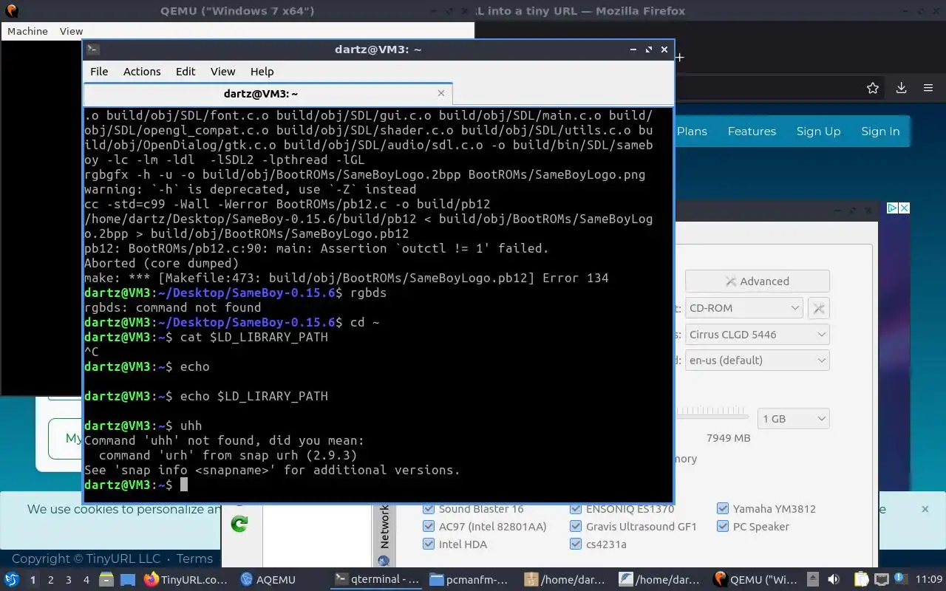Switch to workspace 4 in the pager
946x591 pixels.
click(86, 580)
